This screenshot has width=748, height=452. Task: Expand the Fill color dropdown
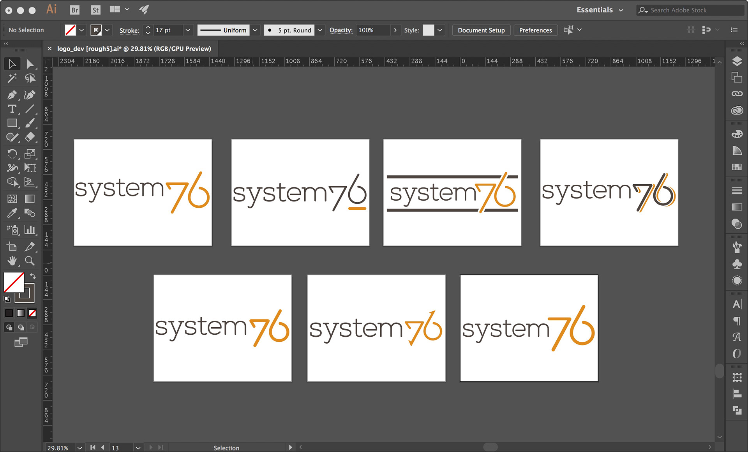click(81, 30)
